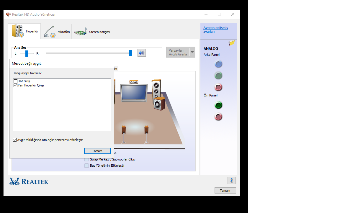340x213 pixels.
Task: Expand the Varsayılan Aygıtı Ayarla dropdown arrow
Action: 192,52
